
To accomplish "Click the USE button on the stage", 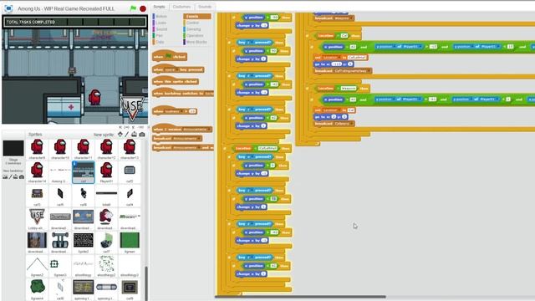I will tap(132, 107).
